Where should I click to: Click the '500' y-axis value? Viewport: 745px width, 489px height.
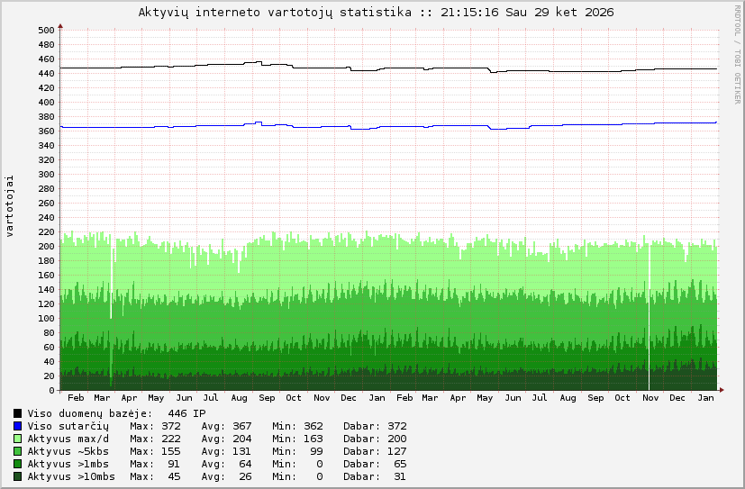tap(47, 30)
